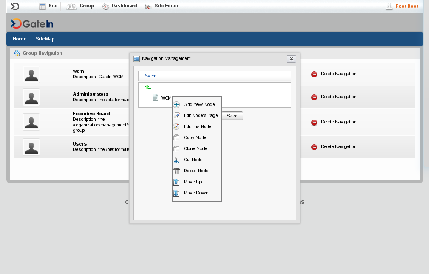429x274 pixels.
Task: Select the WCM node in the tree
Action: tap(166, 98)
